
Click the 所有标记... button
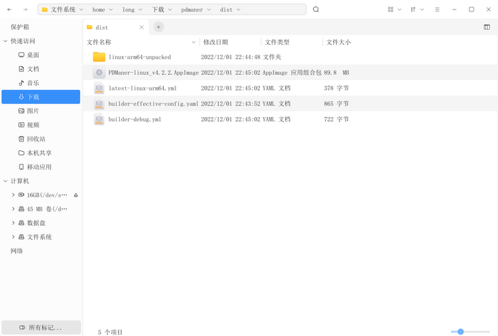tap(41, 327)
